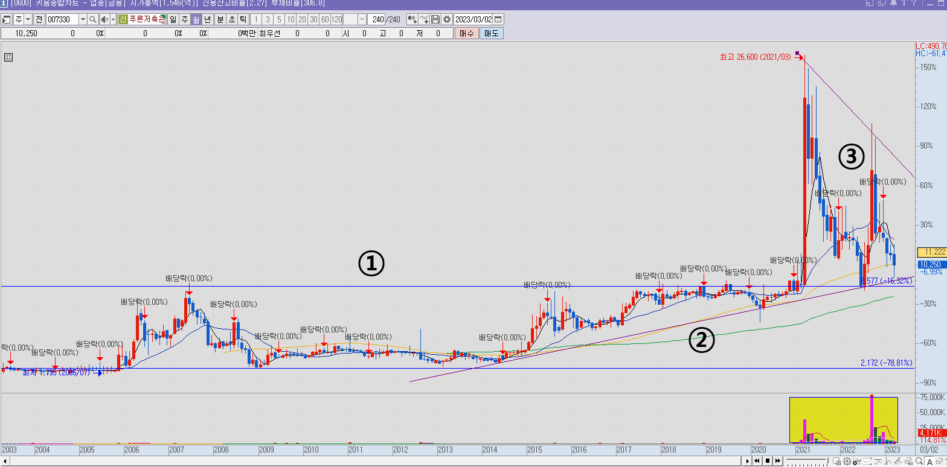This screenshot has width=947, height=467.
Task: Click the 매도 sell button
Action: pyautogui.click(x=491, y=34)
